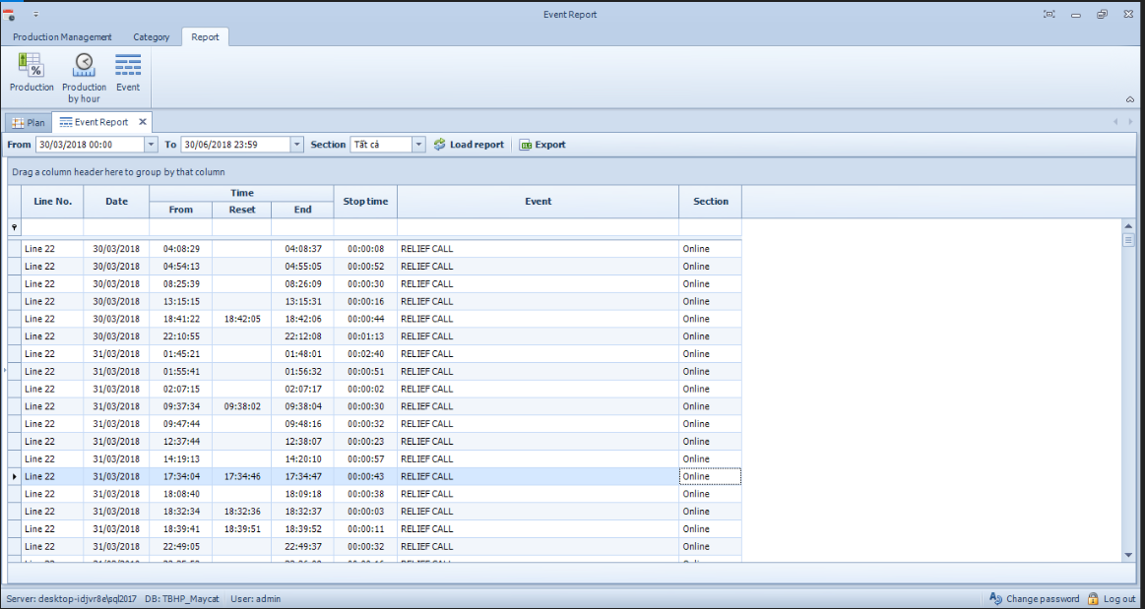Sort by the Stop time column header

click(x=365, y=202)
